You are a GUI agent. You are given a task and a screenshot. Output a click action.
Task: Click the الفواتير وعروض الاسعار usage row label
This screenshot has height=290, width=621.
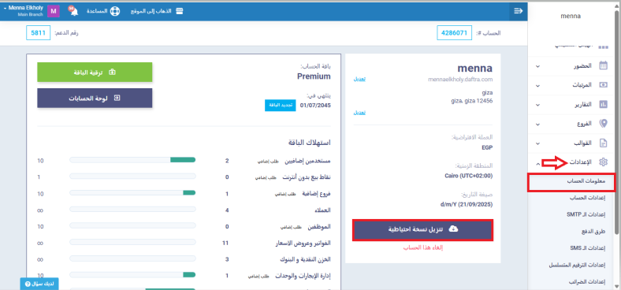click(x=303, y=244)
